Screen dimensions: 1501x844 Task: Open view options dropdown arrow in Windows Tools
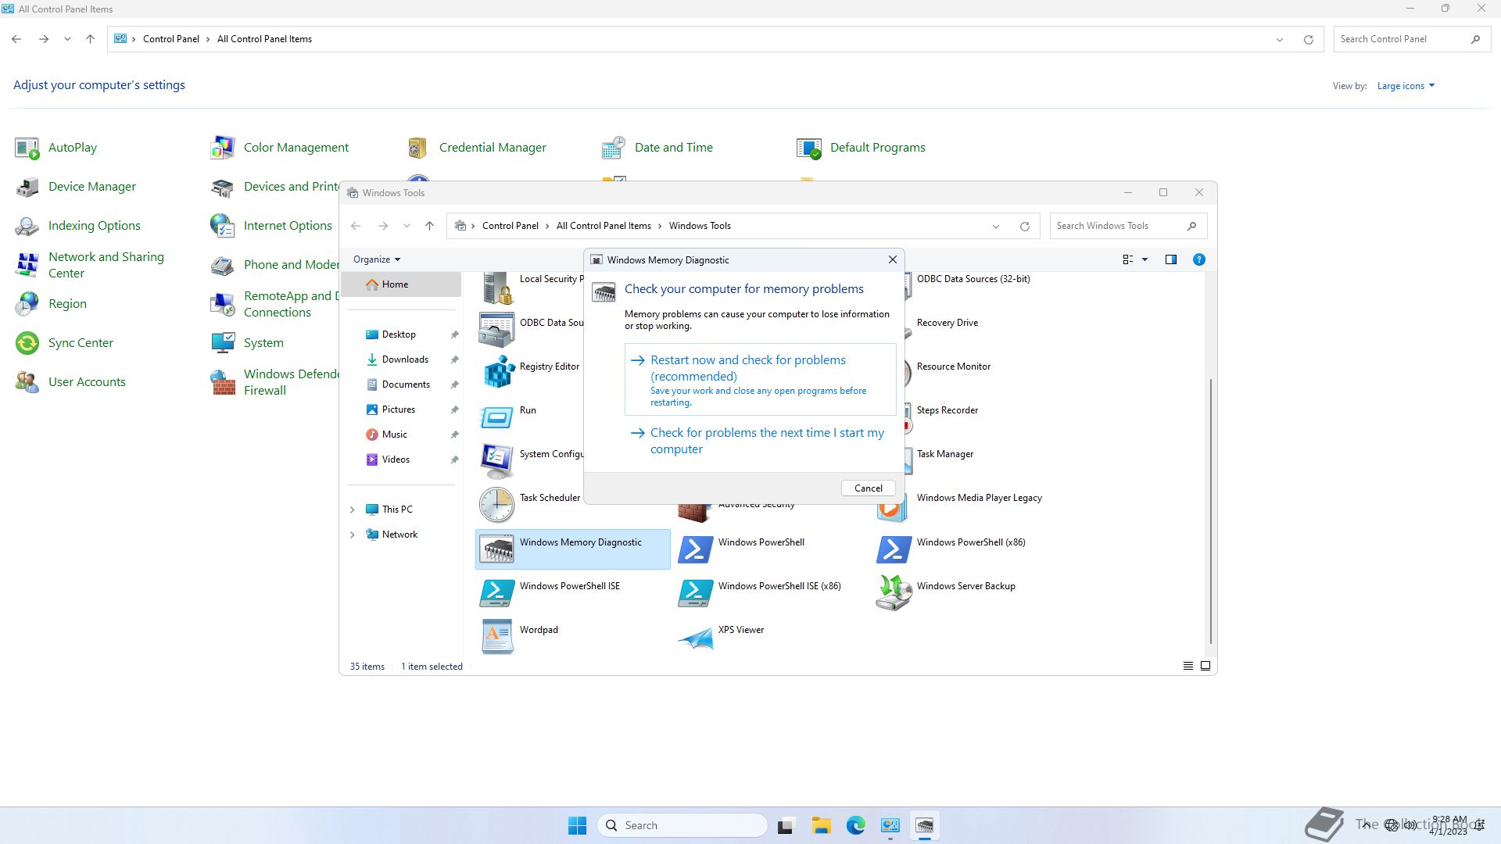pyautogui.click(x=1145, y=259)
